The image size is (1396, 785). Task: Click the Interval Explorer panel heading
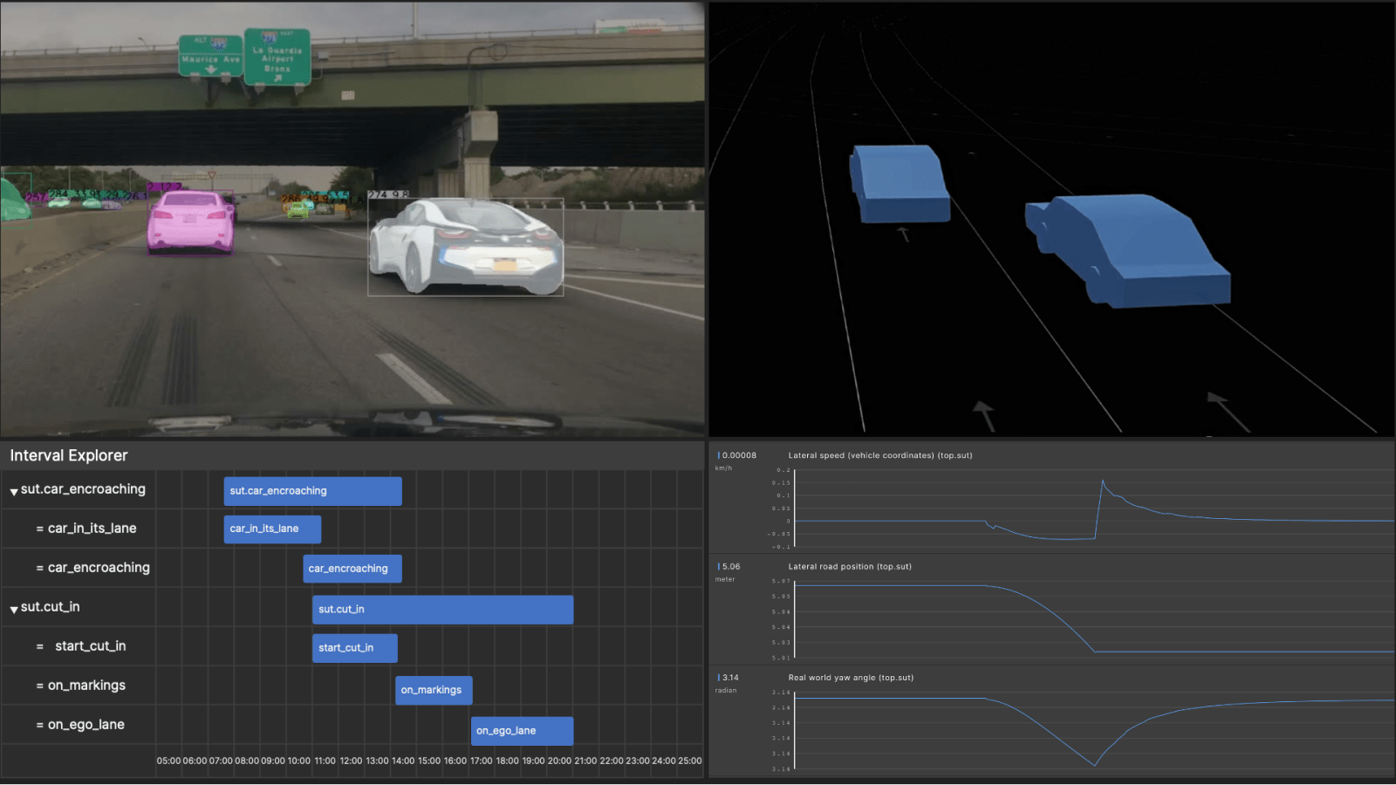(69, 455)
